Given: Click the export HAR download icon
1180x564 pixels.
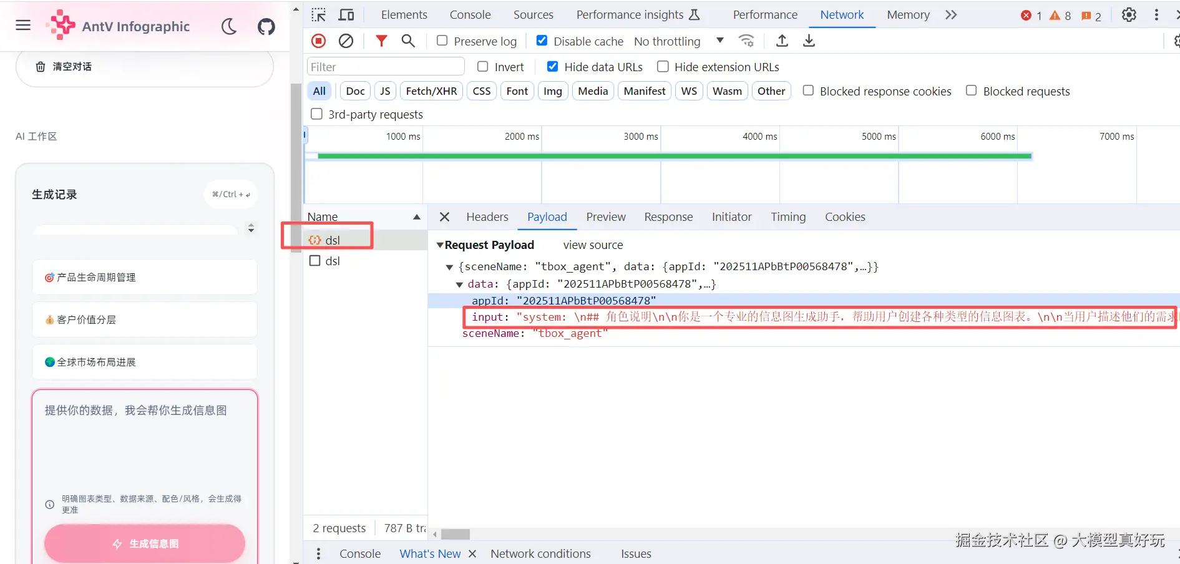Looking at the screenshot, I should pos(809,41).
